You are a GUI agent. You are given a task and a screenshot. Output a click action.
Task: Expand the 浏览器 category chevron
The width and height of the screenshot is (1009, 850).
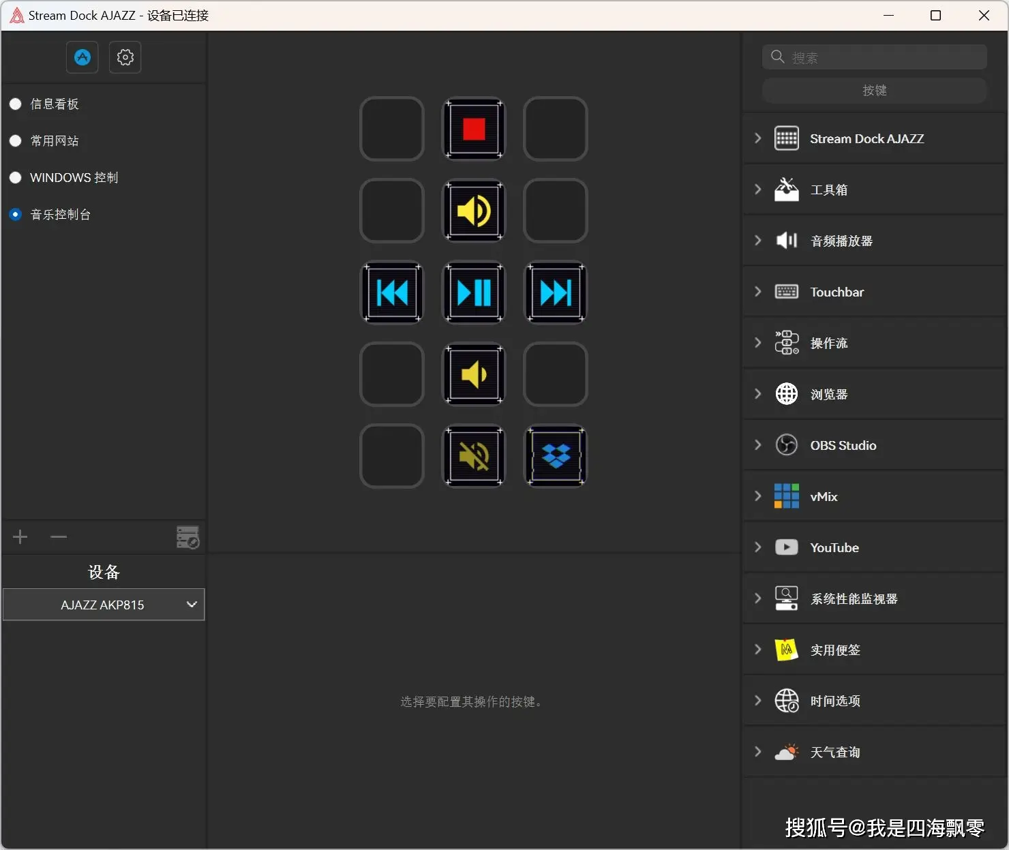757,394
